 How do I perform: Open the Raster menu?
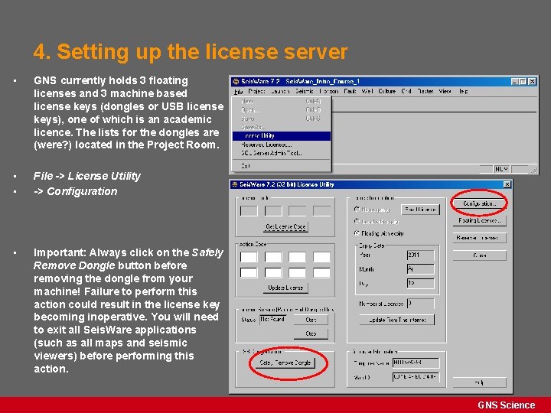click(425, 91)
